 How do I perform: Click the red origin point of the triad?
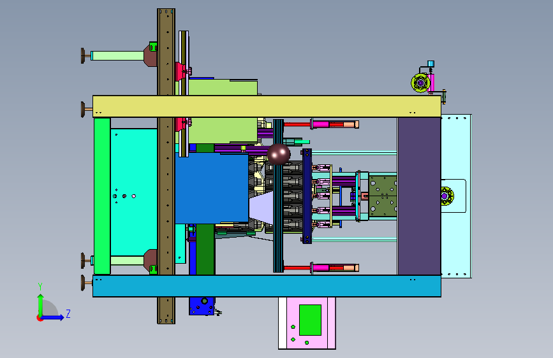[40, 318]
